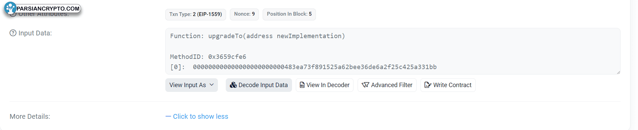Image resolution: width=638 pixels, height=130 pixels.
Task: Click the Nonce: 9 badge
Action: [x=245, y=14]
